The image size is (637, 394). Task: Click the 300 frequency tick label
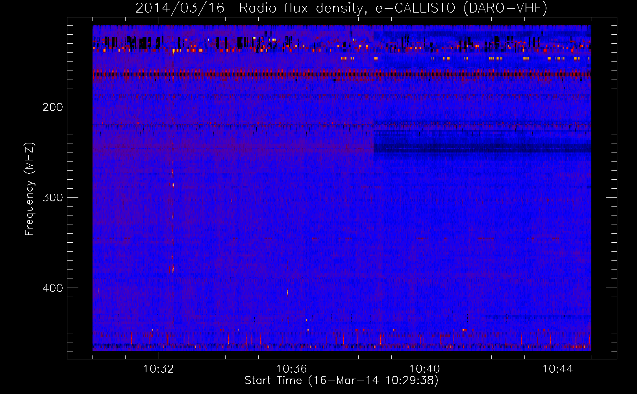(x=53, y=197)
